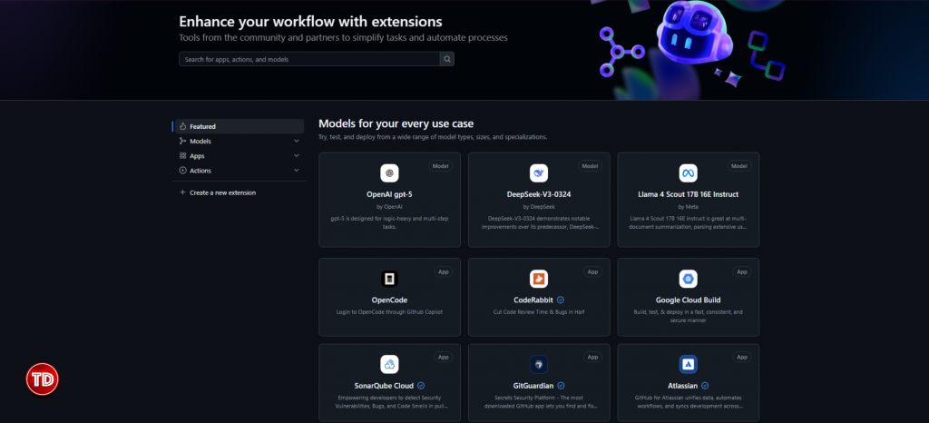Click the flame icon next to Featured

coord(183,126)
